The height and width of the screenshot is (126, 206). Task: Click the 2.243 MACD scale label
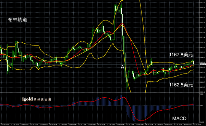(201, 94)
